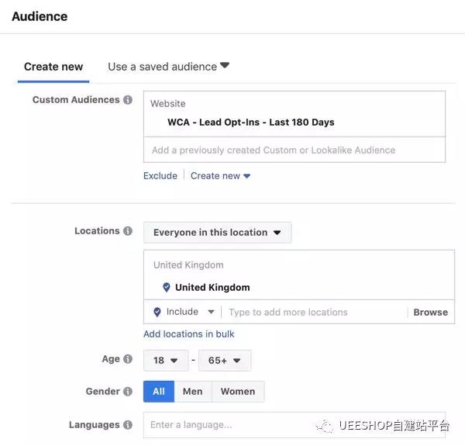Click Add locations in bulk link

click(x=189, y=334)
